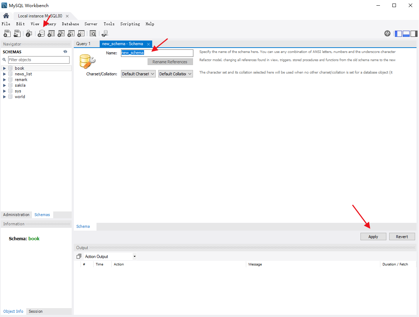The width and height of the screenshot is (419, 317).
Task: Toggle the right sidebar panel visibility
Action: click(x=414, y=33)
